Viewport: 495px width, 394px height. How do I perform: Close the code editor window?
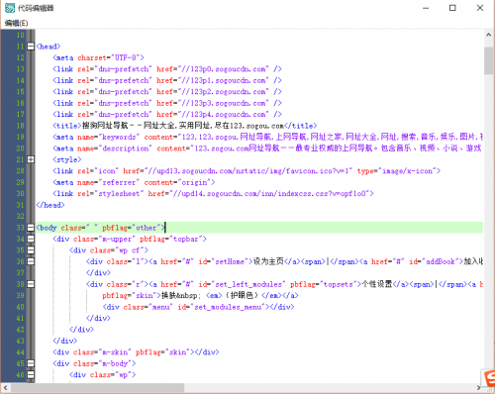[x=480, y=8]
